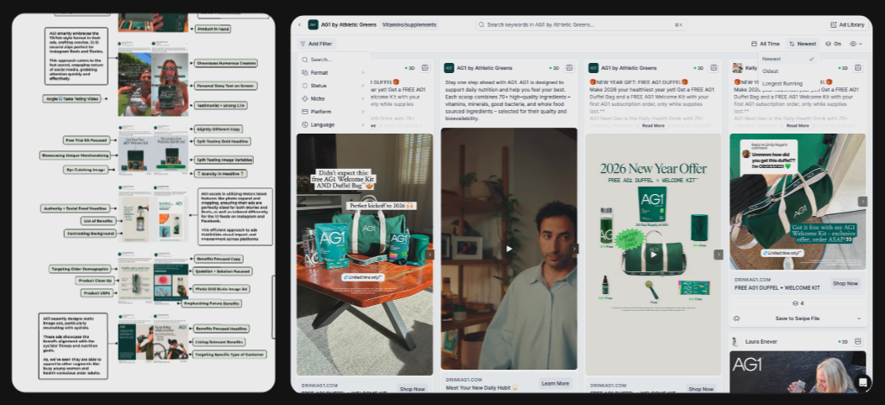Screen dimensions: 885x405
Task: Click Niche filter icon
Action: click(x=305, y=98)
